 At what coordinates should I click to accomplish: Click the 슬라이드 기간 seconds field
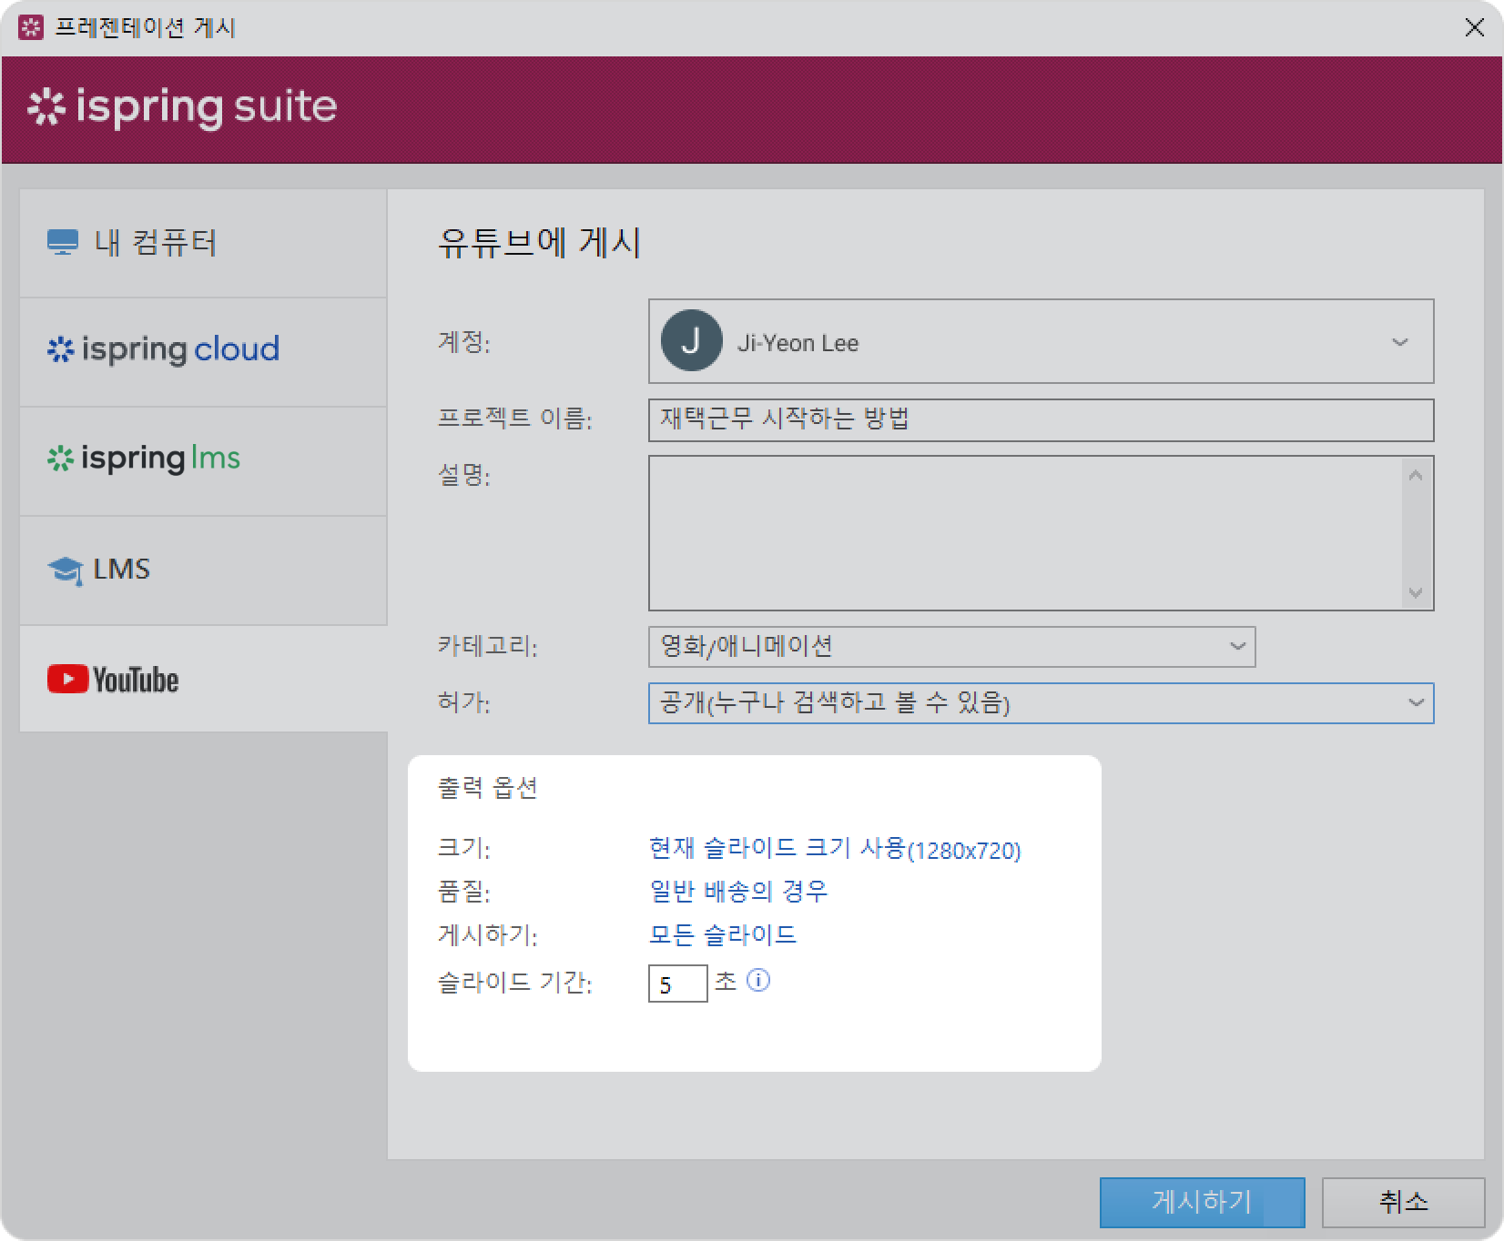[x=677, y=984]
